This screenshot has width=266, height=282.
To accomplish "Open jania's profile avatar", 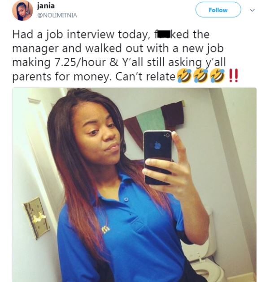I will pyautogui.click(x=22, y=10).
